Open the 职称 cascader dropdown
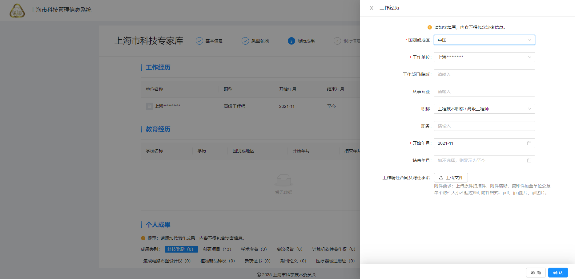This screenshot has width=575, height=279. click(x=484, y=109)
